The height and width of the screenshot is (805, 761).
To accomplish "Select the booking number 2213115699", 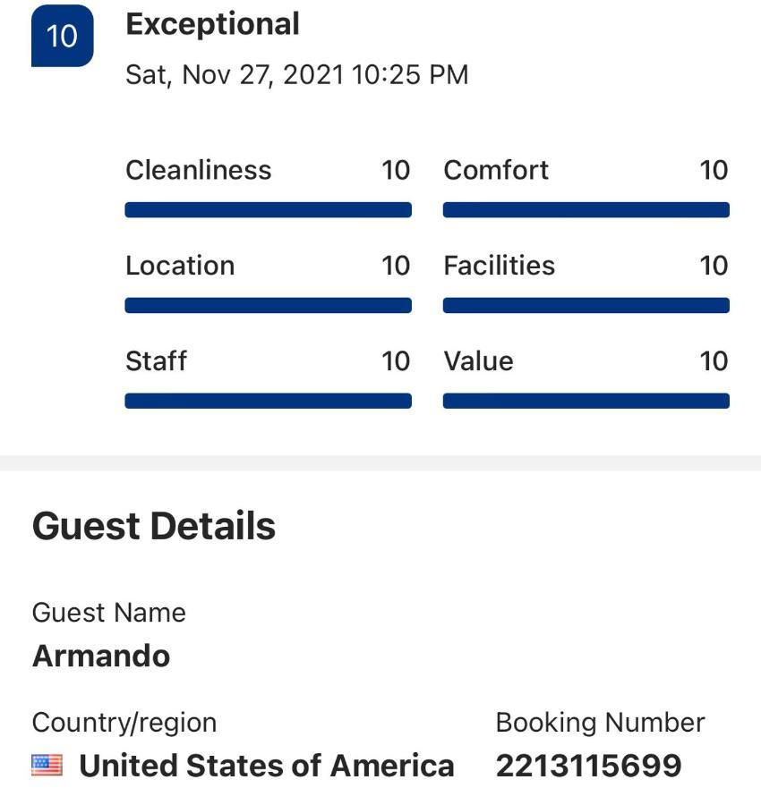I will (589, 766).
